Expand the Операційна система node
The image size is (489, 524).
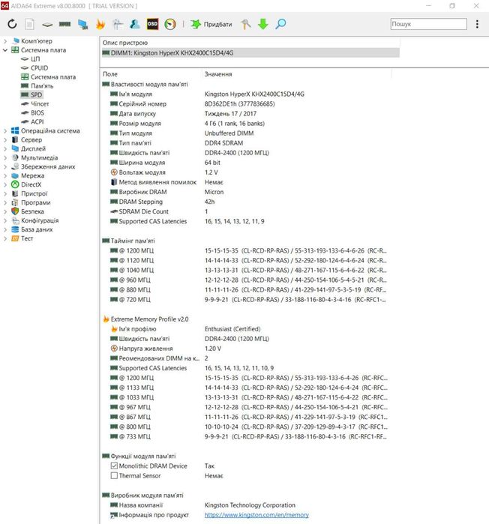click(5, 131)
